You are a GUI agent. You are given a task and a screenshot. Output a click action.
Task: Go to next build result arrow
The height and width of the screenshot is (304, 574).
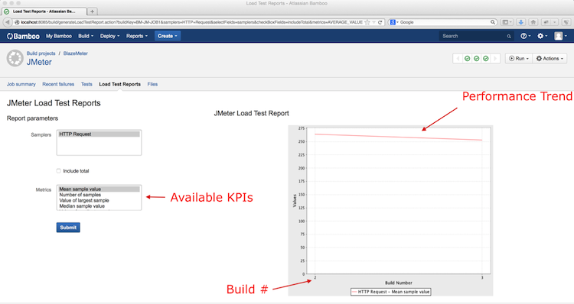(x=495, y=59)
